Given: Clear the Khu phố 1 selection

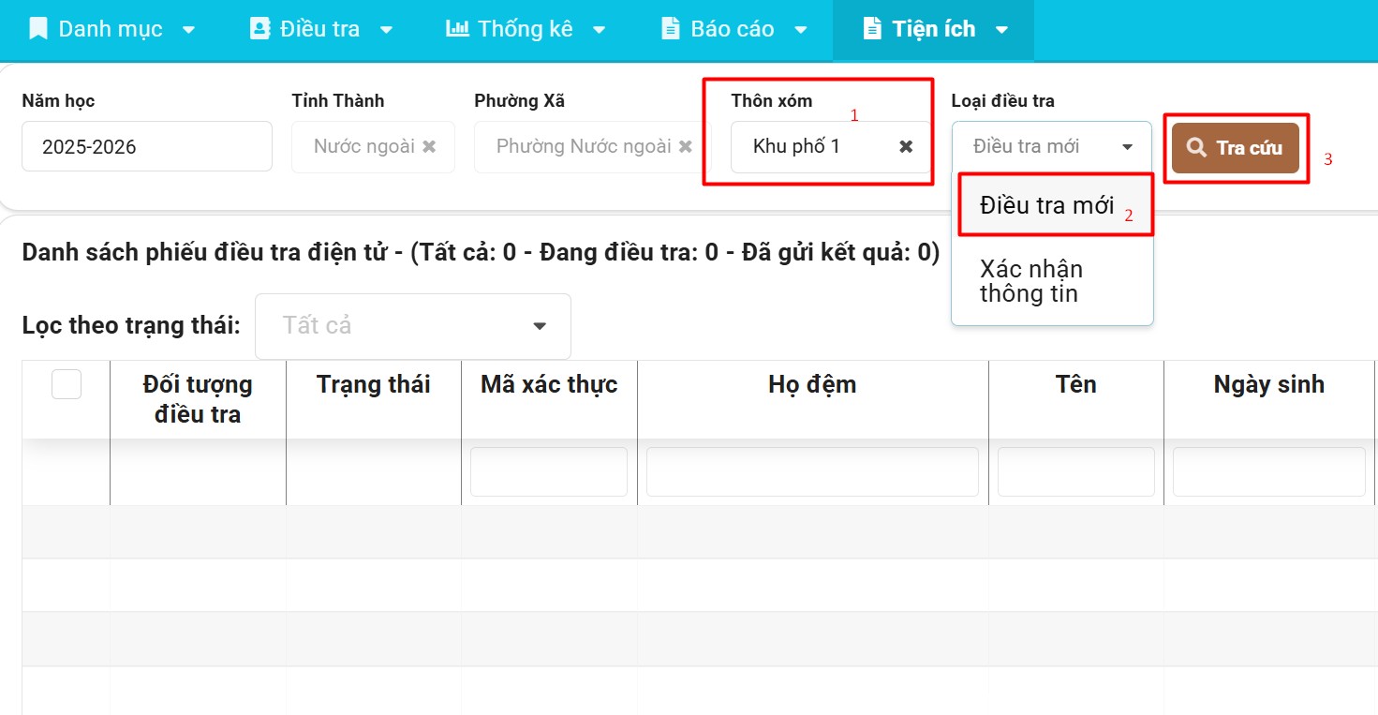Looking at the screenshot, I should pyautogui.click(x=906, y=147).
